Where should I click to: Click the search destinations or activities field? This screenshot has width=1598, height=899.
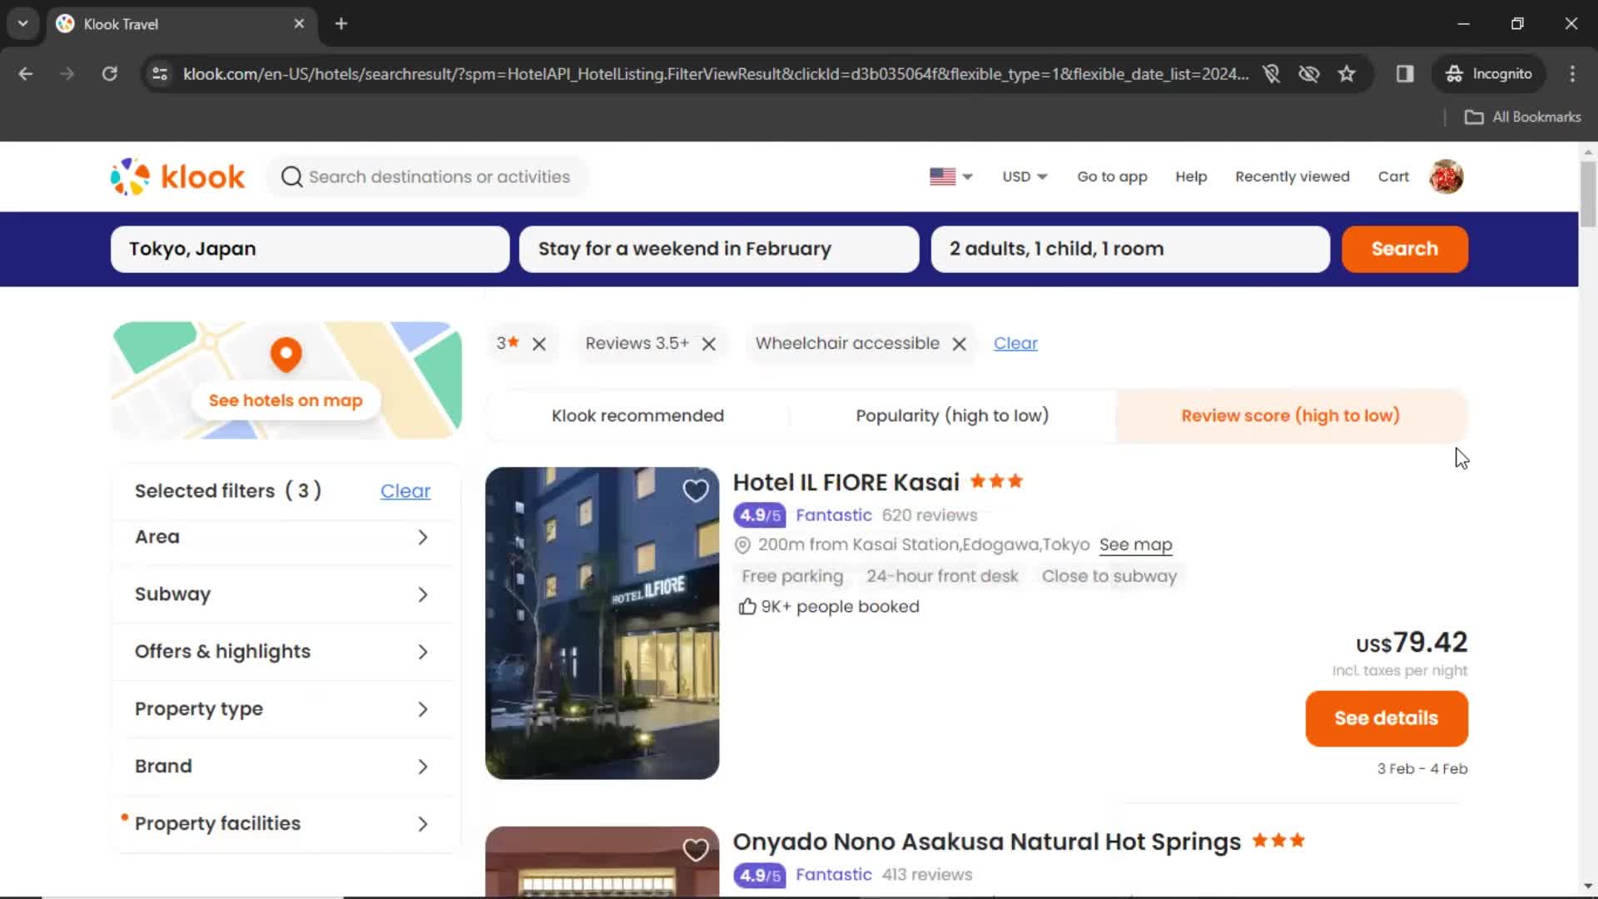point(428,176)
